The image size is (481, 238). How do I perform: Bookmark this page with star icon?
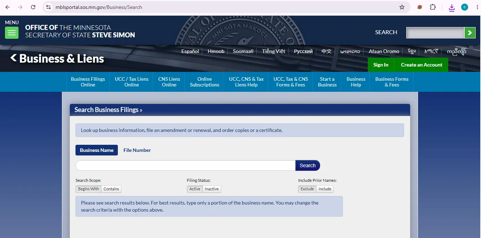[402, 7]
